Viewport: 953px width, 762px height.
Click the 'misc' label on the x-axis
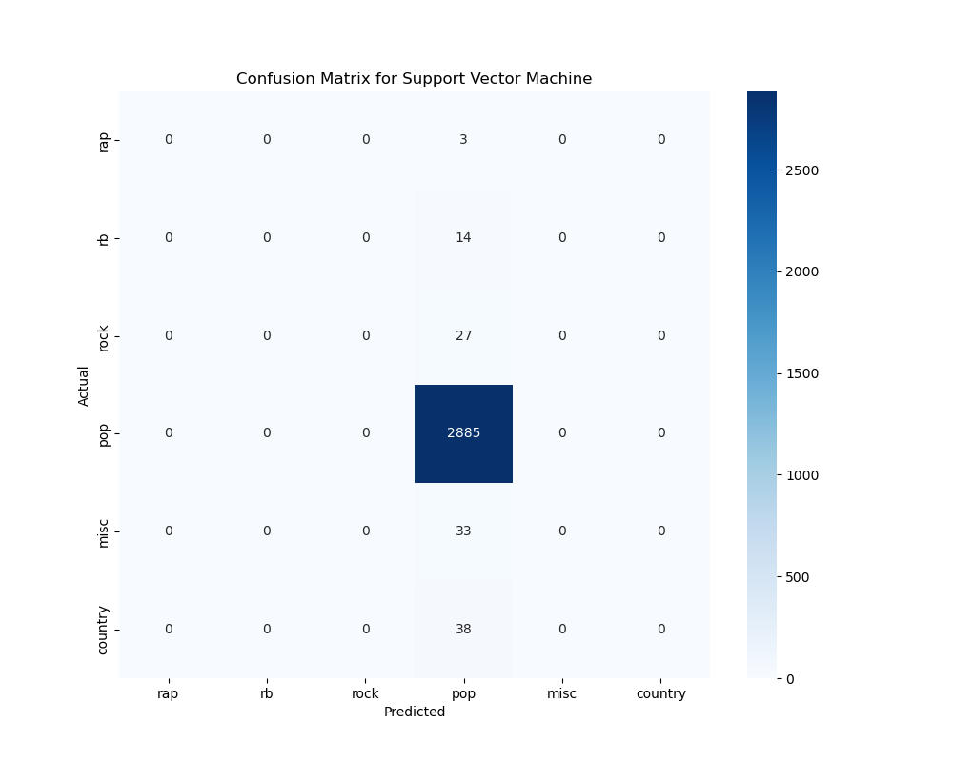pyautogui.click(x=561, y=693)
